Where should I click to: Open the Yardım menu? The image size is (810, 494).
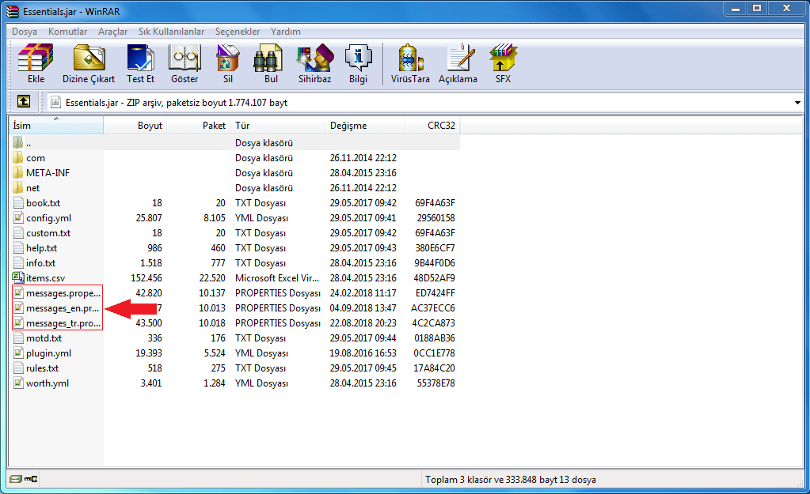coord(286,32)
